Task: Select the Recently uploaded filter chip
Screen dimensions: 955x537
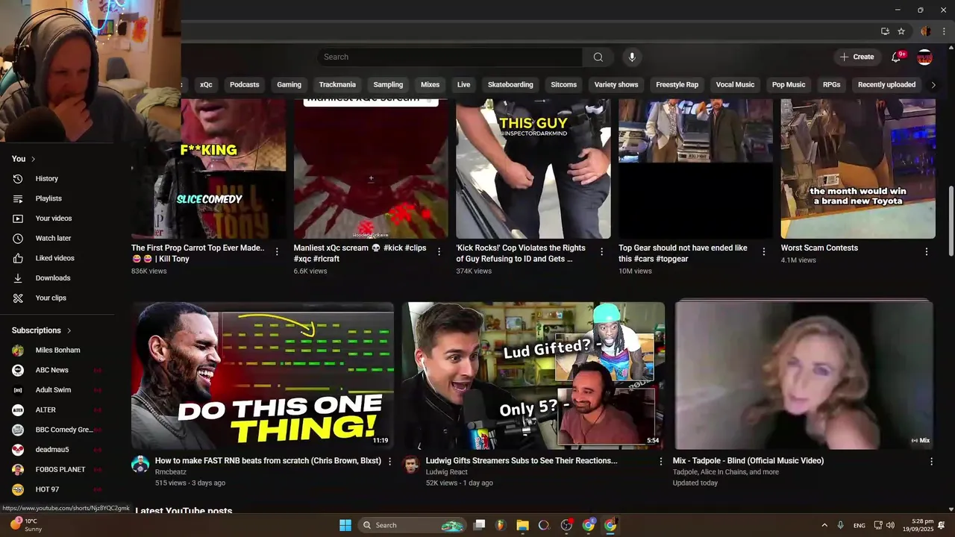Action: (886, 84)
